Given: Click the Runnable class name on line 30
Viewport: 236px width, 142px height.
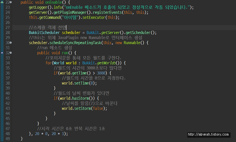Looking at the screenshot, I should click(132, 43).
